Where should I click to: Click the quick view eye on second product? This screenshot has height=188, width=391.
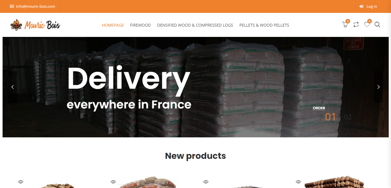coord(113,182)
